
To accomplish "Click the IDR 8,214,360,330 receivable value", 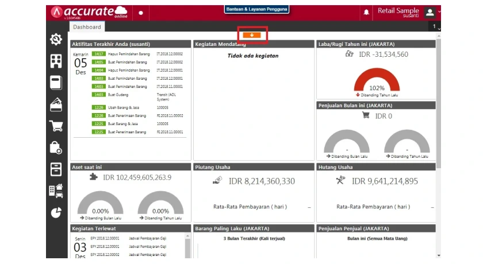I will (x=262, y=181).
